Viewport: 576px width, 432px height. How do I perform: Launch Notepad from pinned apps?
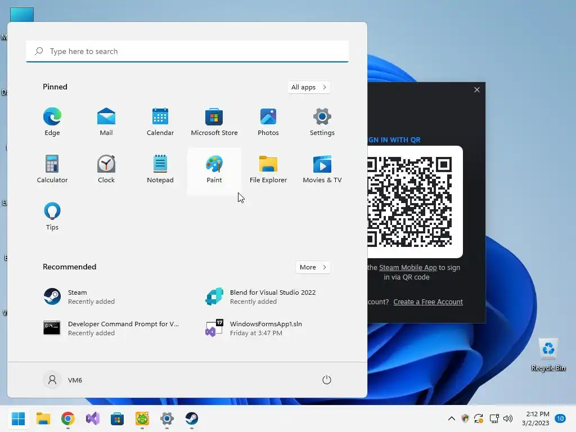160,169
